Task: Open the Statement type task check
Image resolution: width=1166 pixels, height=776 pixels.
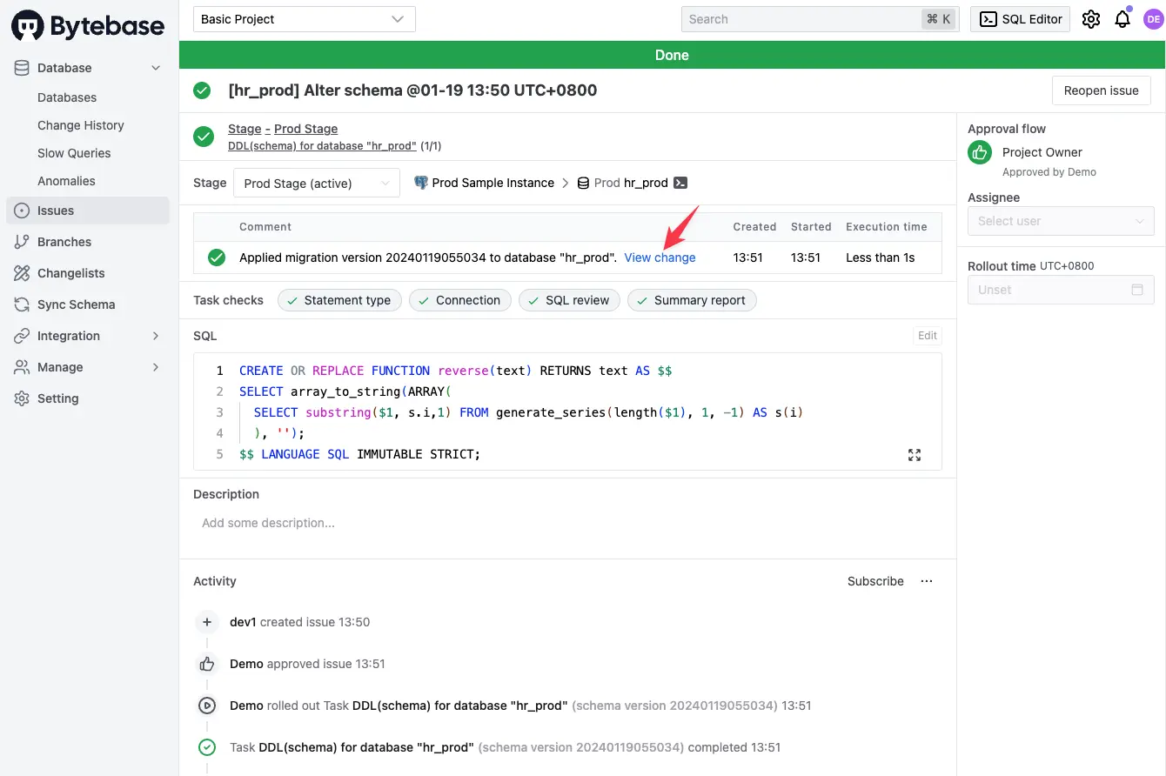Action: pos(339,300)
